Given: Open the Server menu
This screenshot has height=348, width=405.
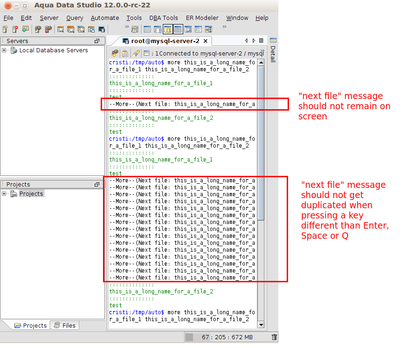Looking at the screenshot, I should click(x=49, y=18).
